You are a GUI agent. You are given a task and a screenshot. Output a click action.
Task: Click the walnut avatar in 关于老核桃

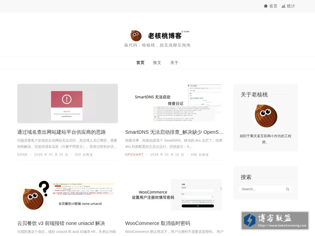[266, 116]
